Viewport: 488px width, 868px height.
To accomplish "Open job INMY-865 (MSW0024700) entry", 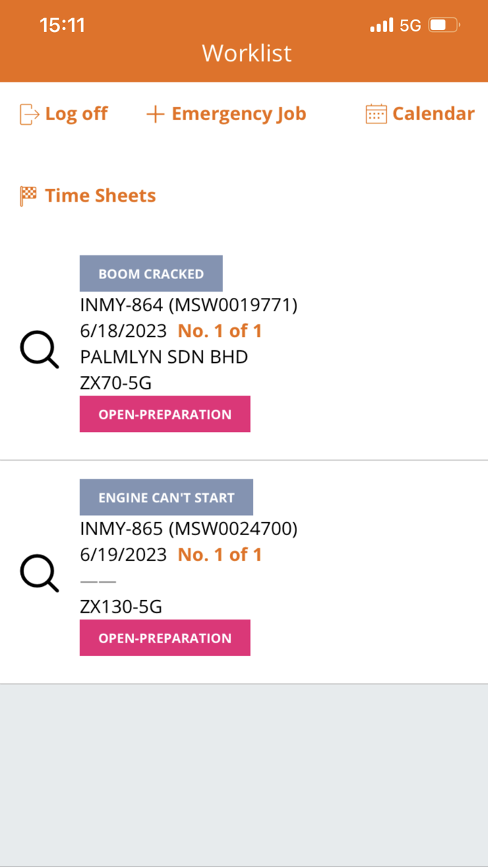I will (x=189, y=530).
